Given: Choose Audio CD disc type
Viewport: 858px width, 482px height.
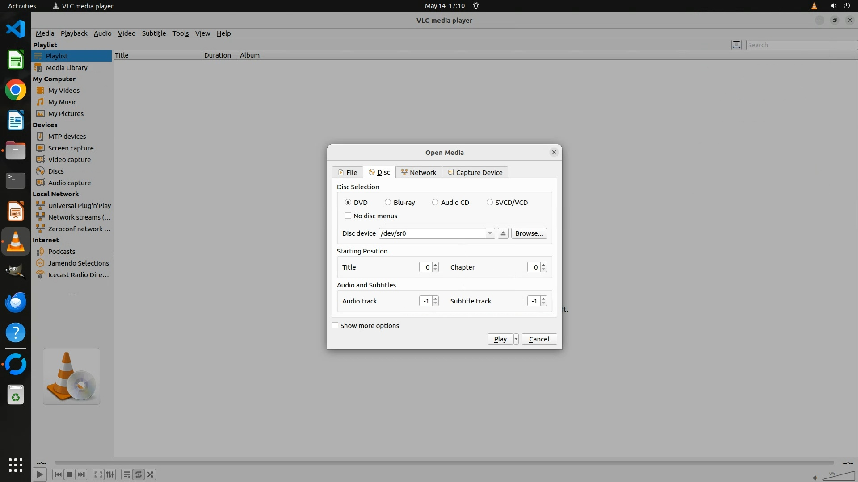Looking at the screenshot, I should click(435, 202).
